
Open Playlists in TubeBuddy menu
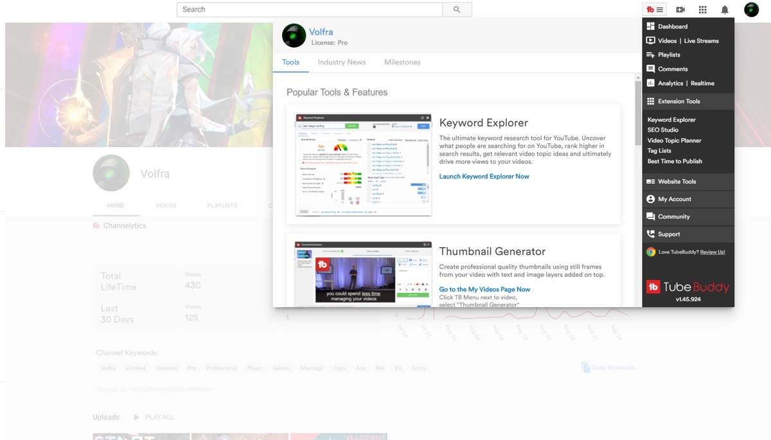coord(669,55)
